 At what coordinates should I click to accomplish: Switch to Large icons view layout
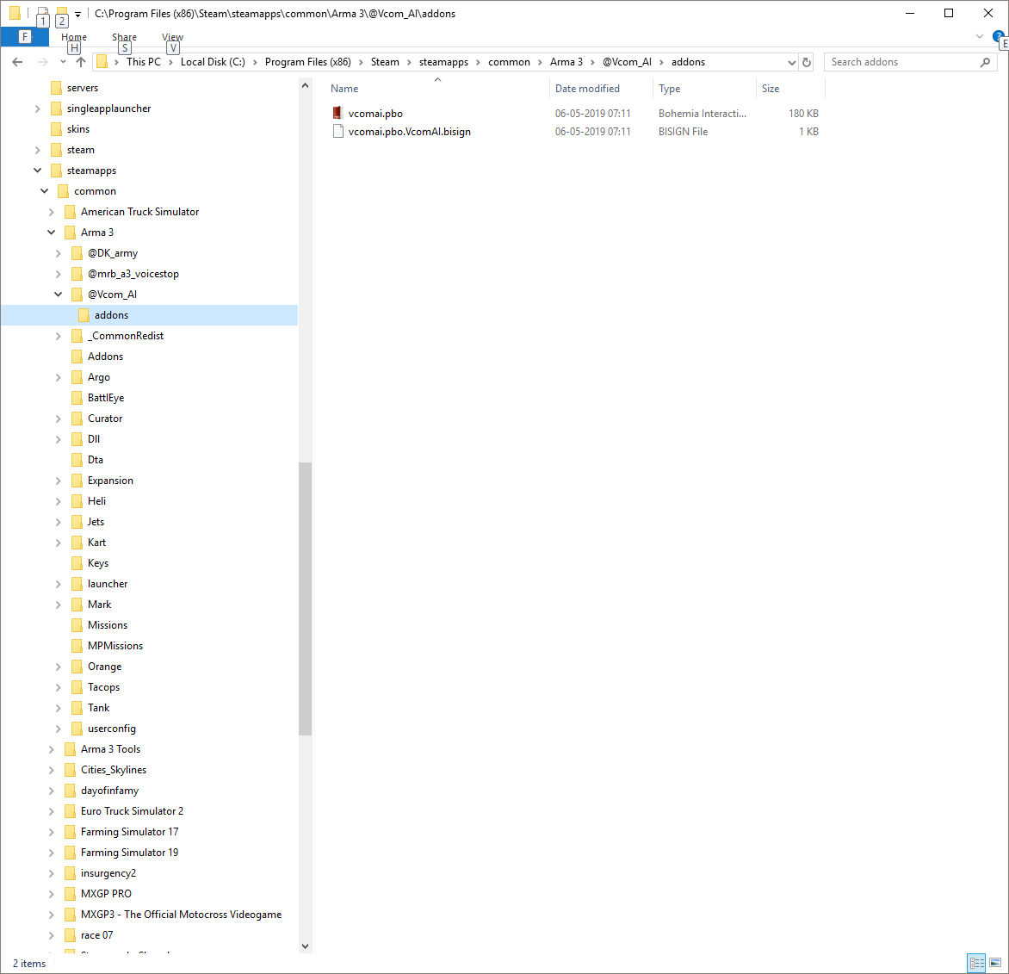995,963
